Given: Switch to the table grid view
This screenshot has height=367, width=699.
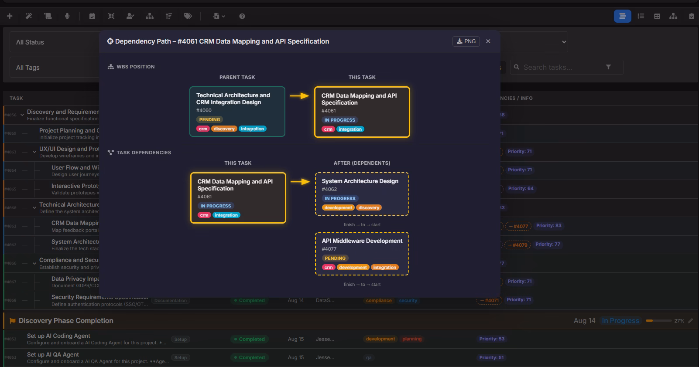Looking at the screenshot, I should (x=657, y=16).
